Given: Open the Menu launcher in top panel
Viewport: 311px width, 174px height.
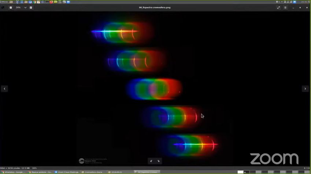Looking at the screenshot, I should coord(4,2).
